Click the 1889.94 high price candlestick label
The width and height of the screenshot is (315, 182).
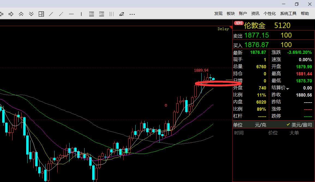201,70
